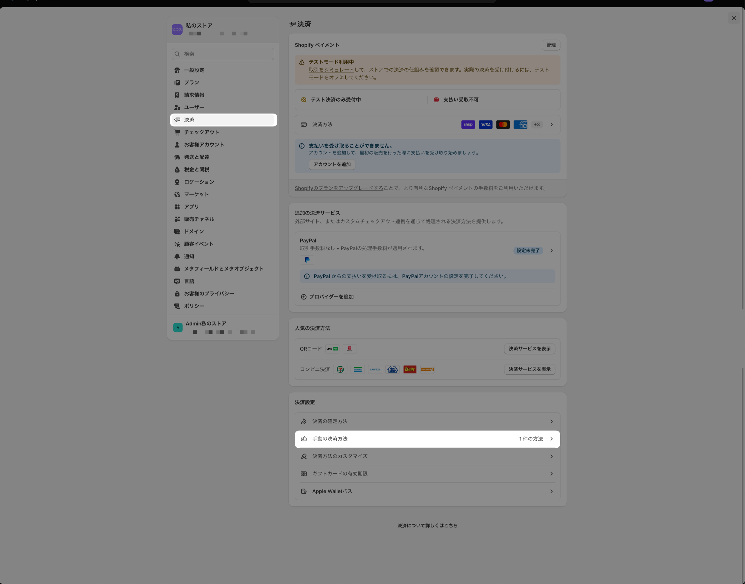Click the 税金と関税 money bag icon

pyautogui.click(x=177, y=170)
